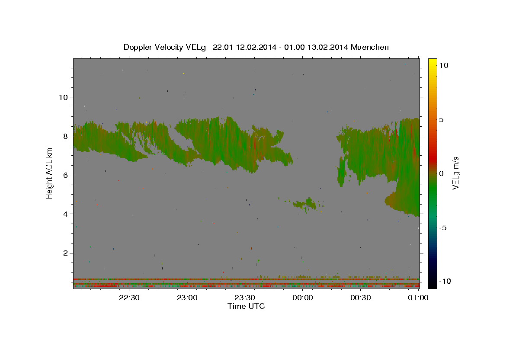Click the 'VELg m/s' colorbar label
The image size is (519, 346).
click(455, 173)
